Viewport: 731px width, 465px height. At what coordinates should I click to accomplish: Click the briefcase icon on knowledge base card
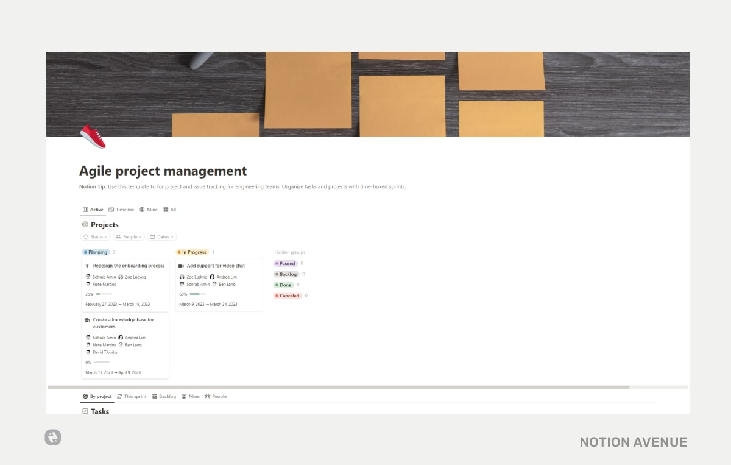click(x=88, y=319)
